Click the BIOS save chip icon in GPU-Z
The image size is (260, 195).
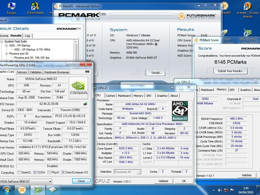[85, 104]
